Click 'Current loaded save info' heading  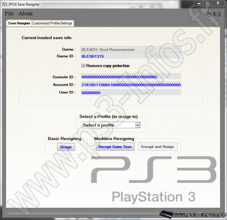[47, 38]
